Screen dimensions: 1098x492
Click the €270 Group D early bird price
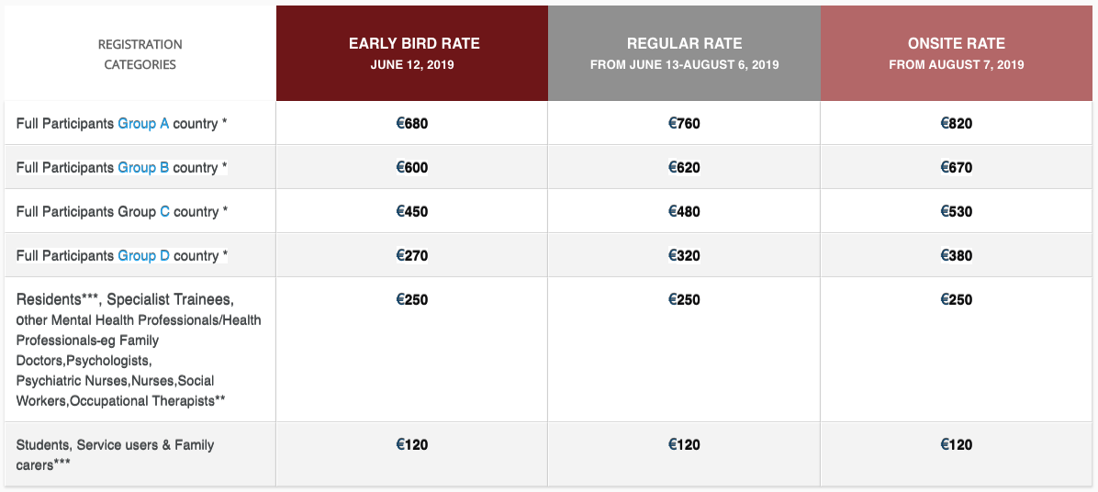[x=411, y=256]
